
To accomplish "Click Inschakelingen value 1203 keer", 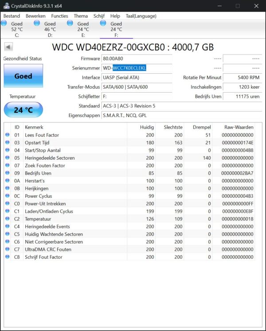I will [243, 87].
